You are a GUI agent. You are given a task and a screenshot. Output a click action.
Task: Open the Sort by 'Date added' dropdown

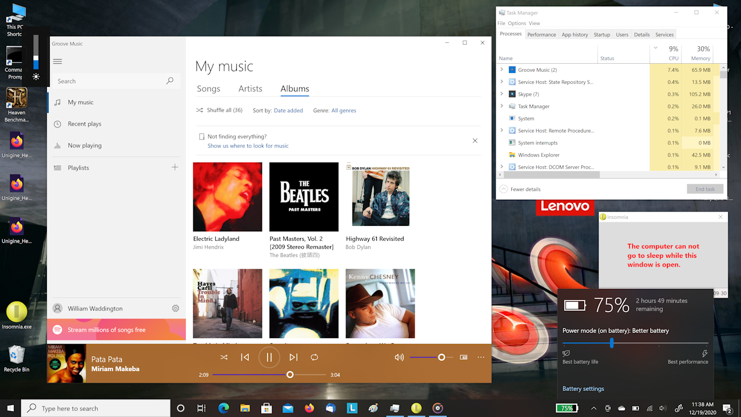tap(288, 110)
